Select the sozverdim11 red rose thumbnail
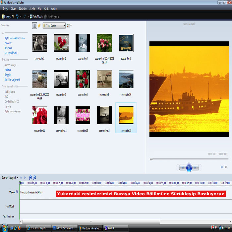232x232 pixels. coord(40,115)
